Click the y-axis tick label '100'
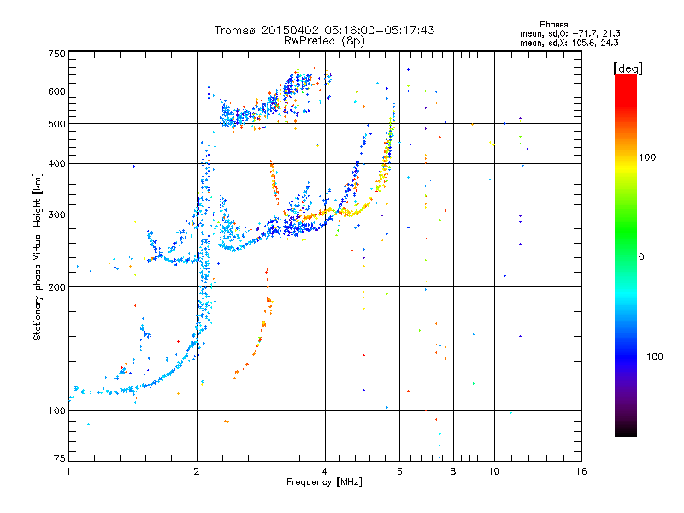This screenshot has height=513, width=684. click(56, 411)
